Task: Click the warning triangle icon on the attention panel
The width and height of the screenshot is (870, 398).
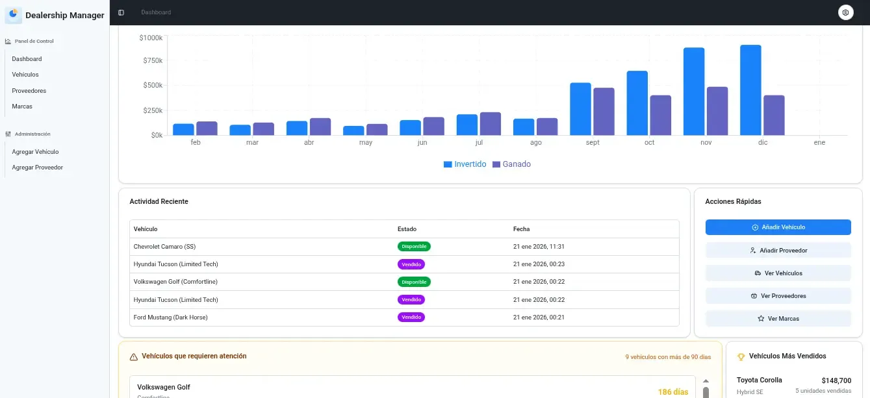Action: coord(134,356)
